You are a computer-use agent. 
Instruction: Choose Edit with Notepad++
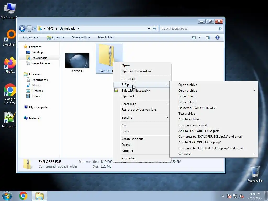point(142,90)
